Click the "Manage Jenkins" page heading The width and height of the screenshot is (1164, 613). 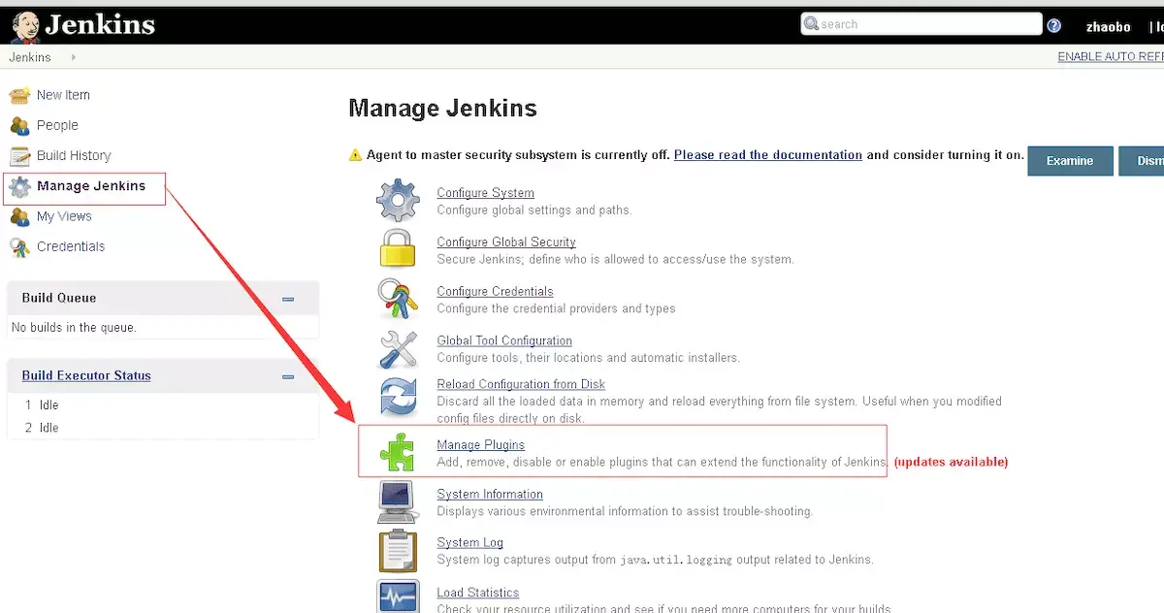click(x=442, y=108)
